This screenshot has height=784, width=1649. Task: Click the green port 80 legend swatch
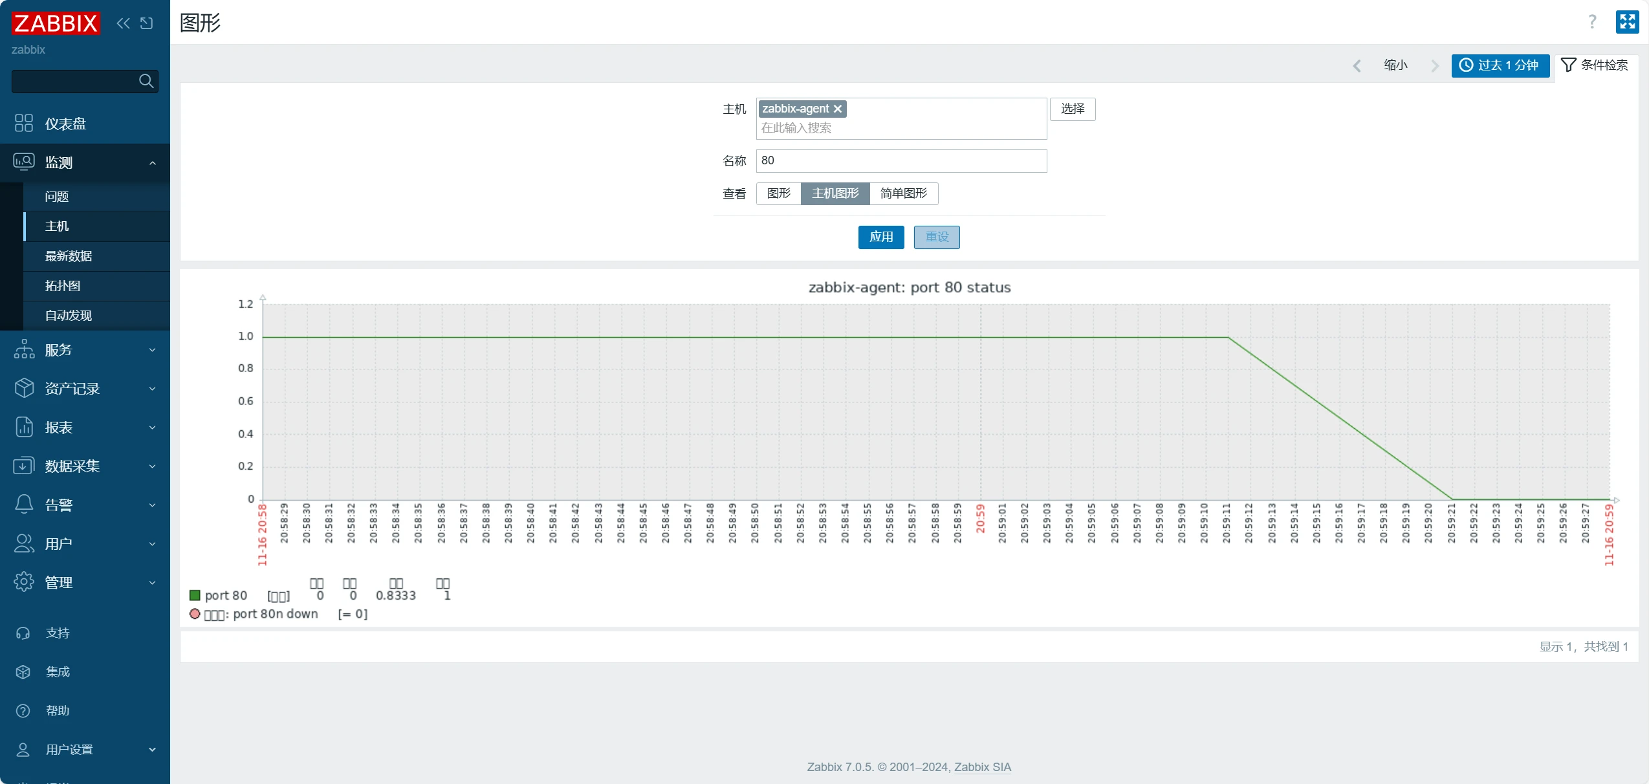(195, 595)
